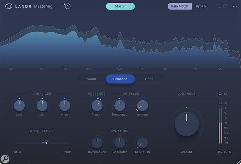241x164 pixels.
Task: Select the Open style
Action: (x=149, y=79)
